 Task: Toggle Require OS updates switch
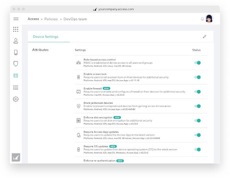pos(197,149)
